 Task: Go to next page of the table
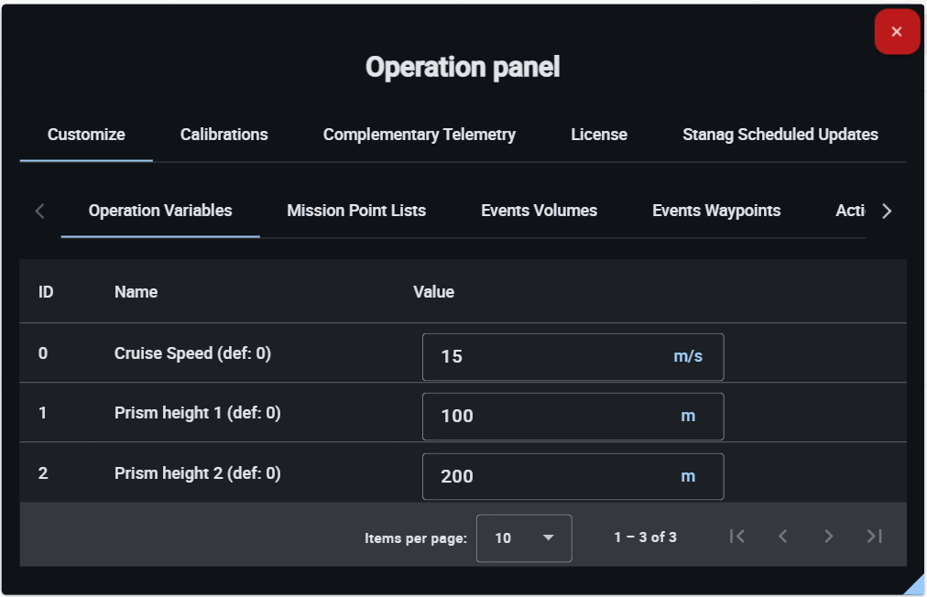(x=829, y=537)
